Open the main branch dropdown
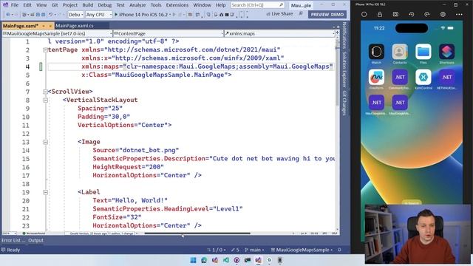 [254, 250]
